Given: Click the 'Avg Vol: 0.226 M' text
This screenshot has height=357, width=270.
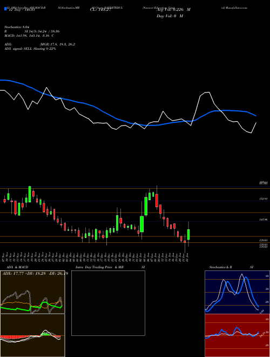Looking at the screenshot, I should click(173, 10).
